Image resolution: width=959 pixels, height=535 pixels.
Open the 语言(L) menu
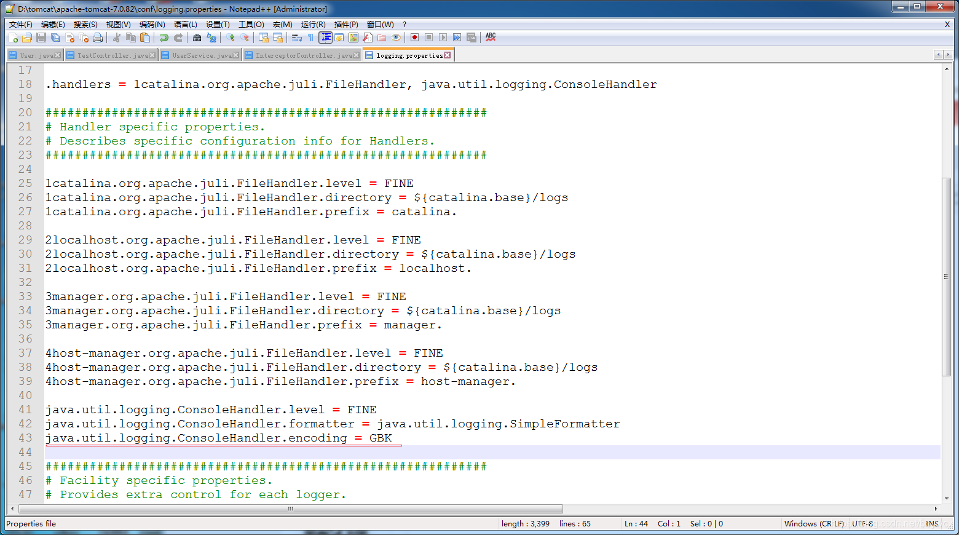point(186,25)
